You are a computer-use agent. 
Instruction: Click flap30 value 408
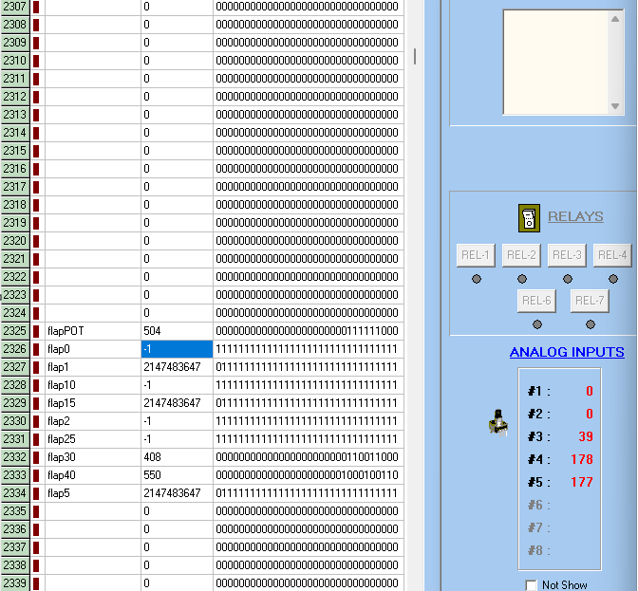(152, 457)
